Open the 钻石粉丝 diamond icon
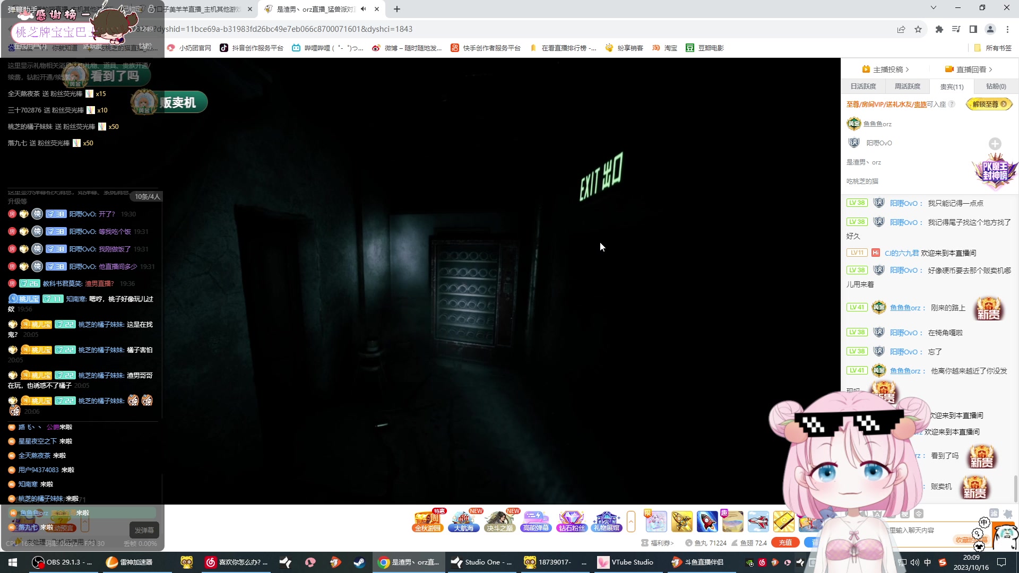 [x=572, y=521]
